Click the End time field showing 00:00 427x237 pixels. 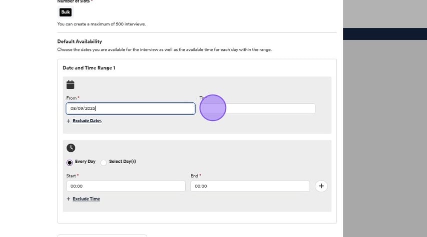pyautogui.click(x=250, y=186)
